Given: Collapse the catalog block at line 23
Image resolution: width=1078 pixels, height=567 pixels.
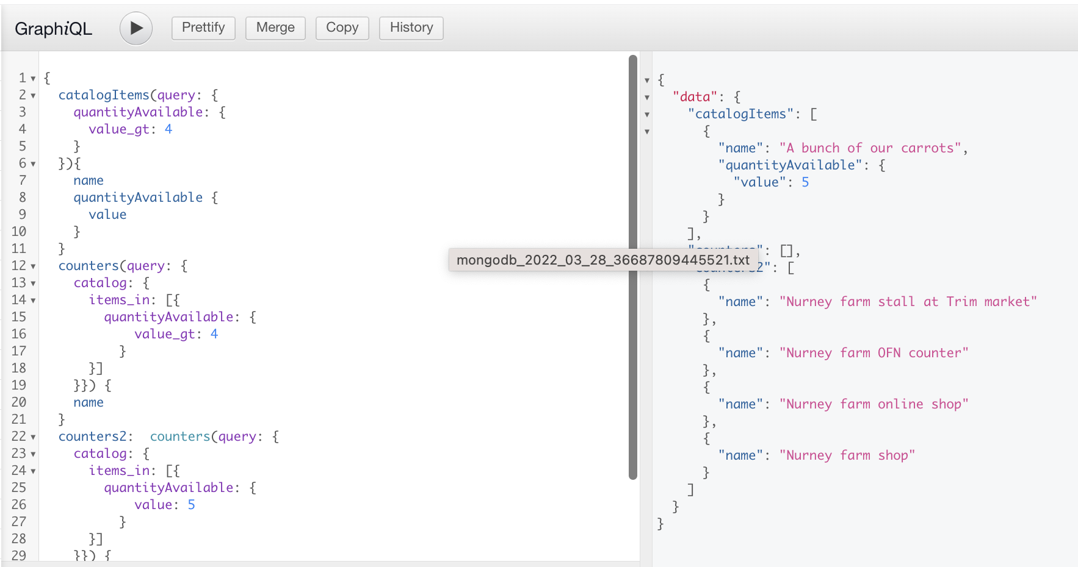Looking at the screenshot, I should pos(33,454).
